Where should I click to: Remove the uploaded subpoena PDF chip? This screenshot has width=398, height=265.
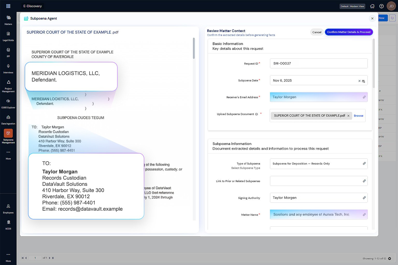(x=348, y=116)
